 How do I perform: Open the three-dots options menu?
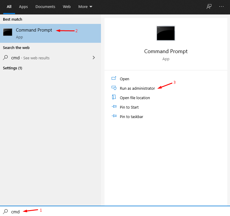point(221,6)
